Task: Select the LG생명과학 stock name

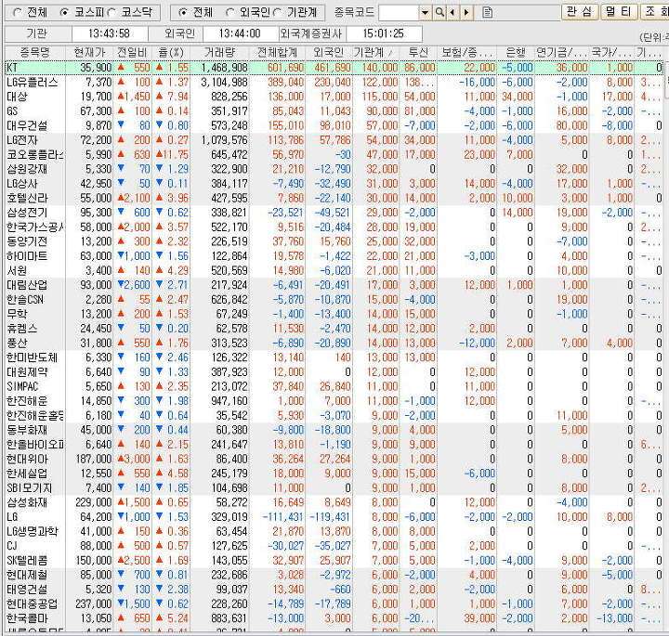Action: pyautogui.click(x=33, y=532)
